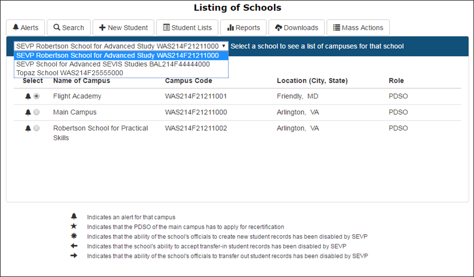Click the PDSO role for Flight Academy
The image size is (474, 277).
[x=398, y=96]
